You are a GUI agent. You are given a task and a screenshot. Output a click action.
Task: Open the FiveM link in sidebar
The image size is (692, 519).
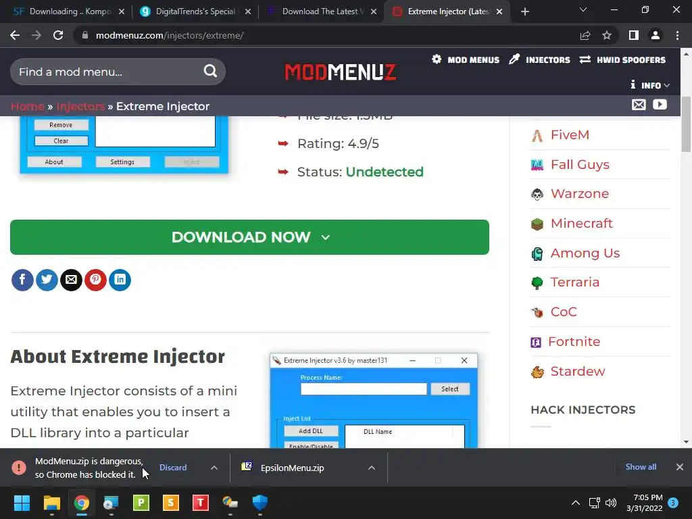570,135
